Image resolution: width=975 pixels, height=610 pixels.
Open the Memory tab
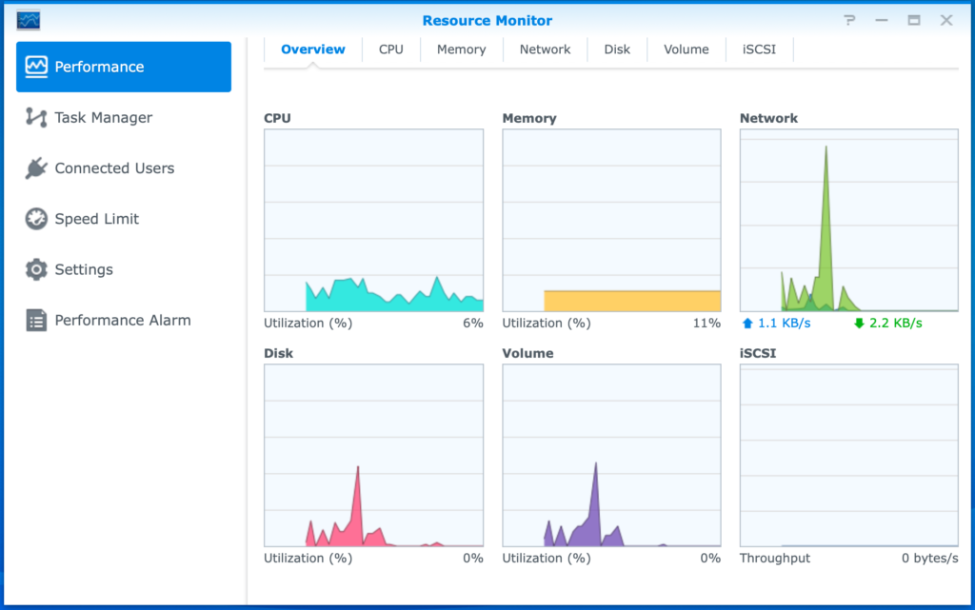click(461, 49)
